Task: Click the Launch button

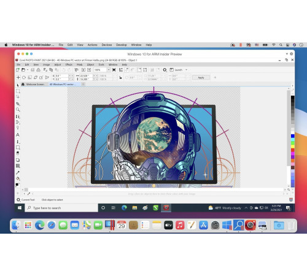Action: coord(176,70)
